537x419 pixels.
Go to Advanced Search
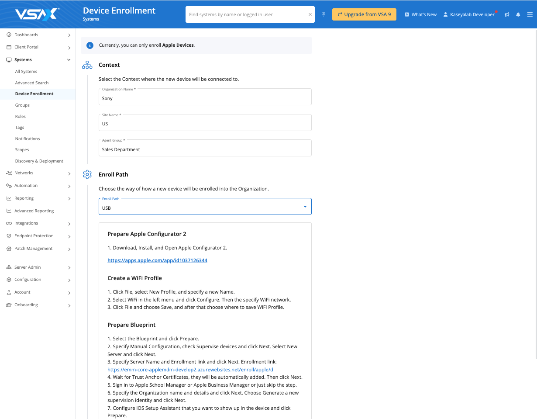click(32, 83)
